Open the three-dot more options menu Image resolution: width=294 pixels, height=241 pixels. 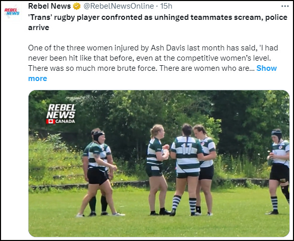coord(285,6)
